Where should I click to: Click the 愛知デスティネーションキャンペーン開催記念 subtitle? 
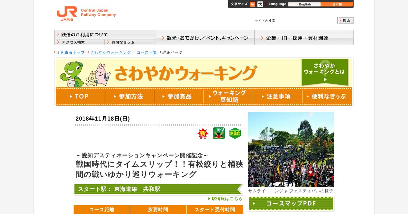(142, 155)
